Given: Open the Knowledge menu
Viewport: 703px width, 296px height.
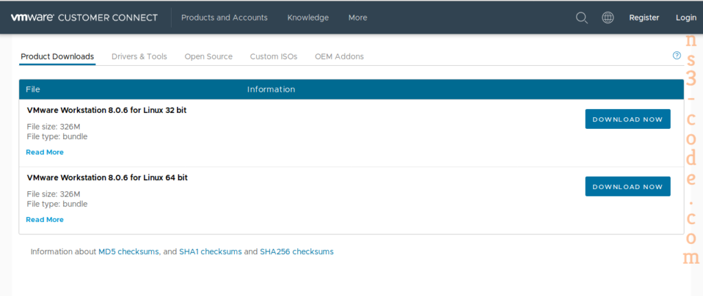Looking at the screenshot, I should click(308, 18).
